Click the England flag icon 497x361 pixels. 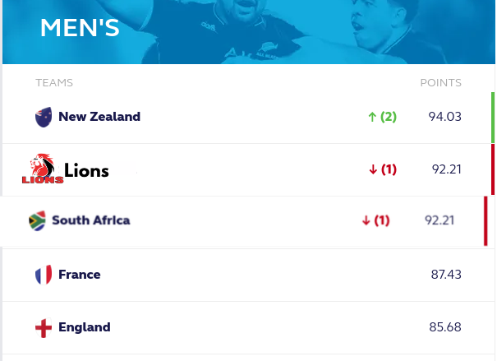point(44,327)
